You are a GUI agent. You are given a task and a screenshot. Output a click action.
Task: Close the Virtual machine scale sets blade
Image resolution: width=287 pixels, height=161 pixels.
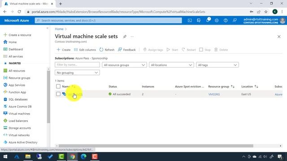point(279,37)
